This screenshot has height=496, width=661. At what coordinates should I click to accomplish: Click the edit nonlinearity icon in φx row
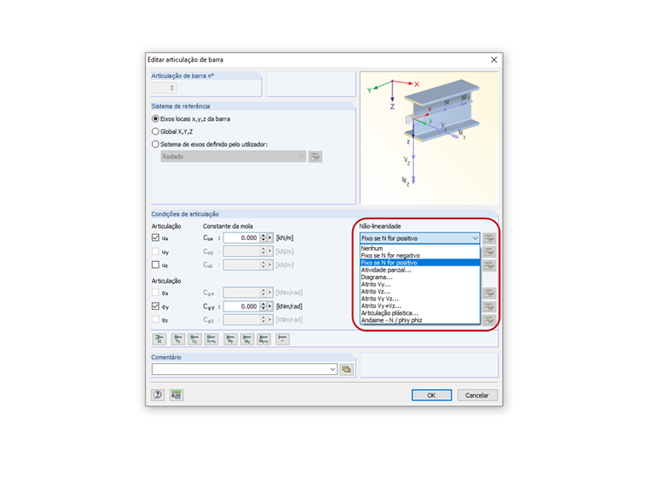(489, 292)
